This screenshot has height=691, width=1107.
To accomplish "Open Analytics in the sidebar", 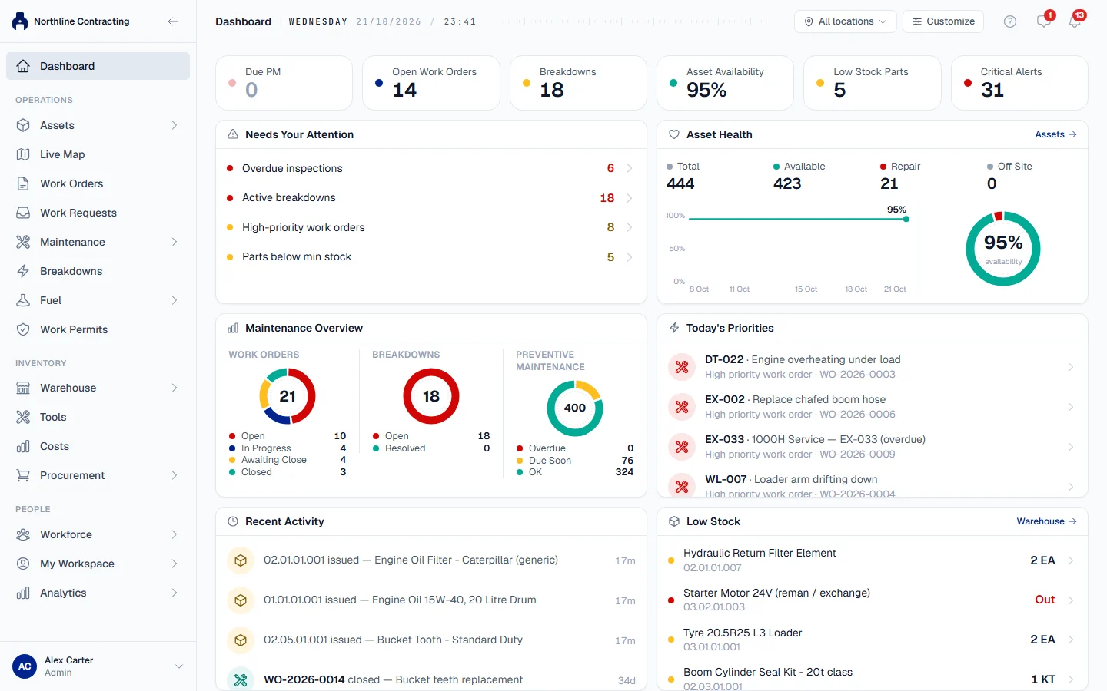I will pyautogui.click(x=98, y=593).
